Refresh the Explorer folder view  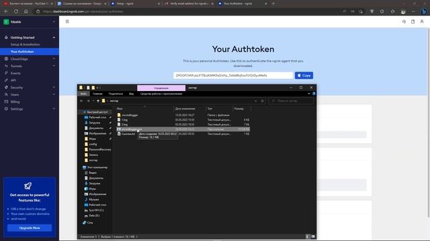pyautogui.click(x=262, y=101)
